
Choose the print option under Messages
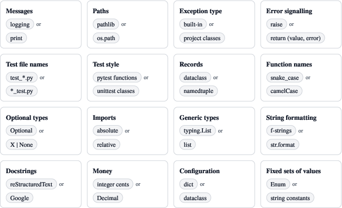pyautogui.click(x=16, y=38)
